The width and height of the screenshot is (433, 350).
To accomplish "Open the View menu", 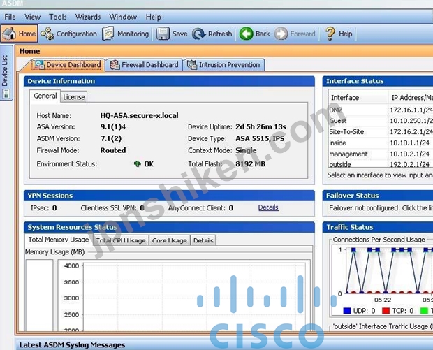I will point(32,17).
